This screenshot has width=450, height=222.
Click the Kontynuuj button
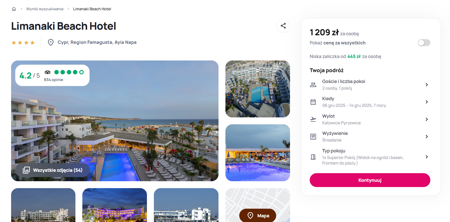(370, 180)
